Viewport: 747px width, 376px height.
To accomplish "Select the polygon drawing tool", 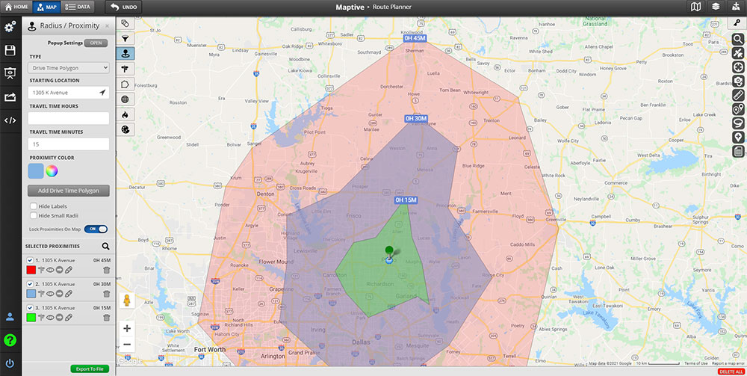I will [x=125, y=84].
